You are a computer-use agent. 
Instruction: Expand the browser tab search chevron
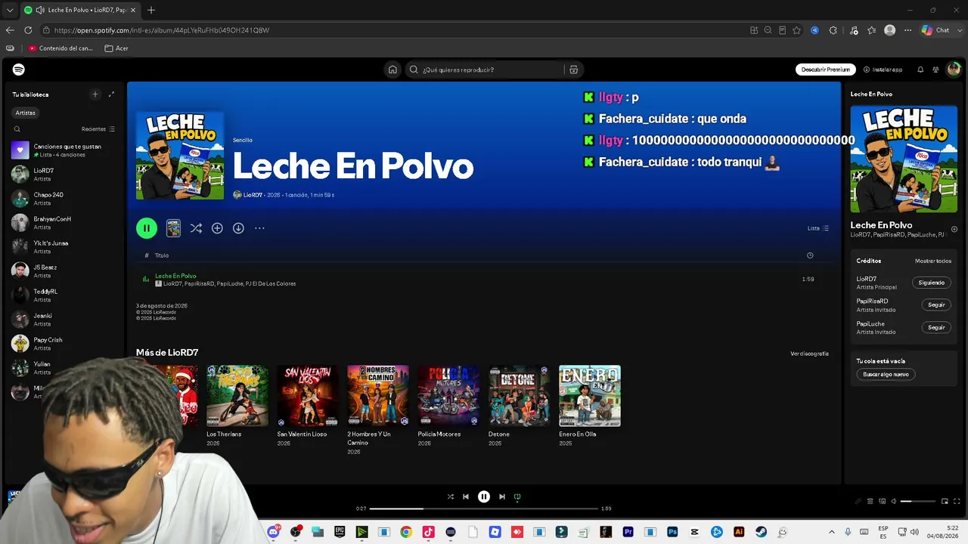pyautogui.click(x=10, y=11)
